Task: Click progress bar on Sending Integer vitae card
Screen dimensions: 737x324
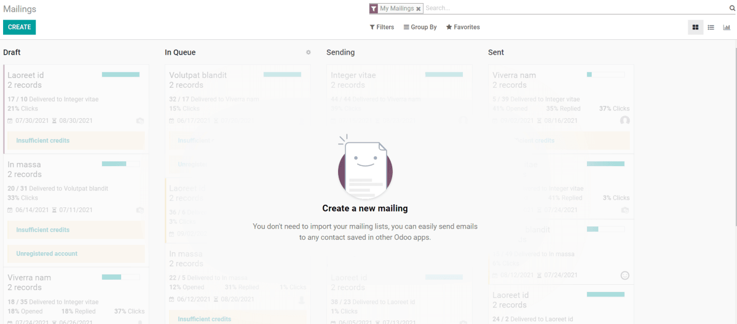Action: [444, 75]
